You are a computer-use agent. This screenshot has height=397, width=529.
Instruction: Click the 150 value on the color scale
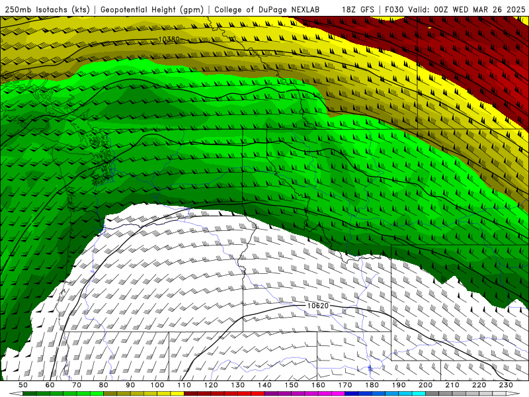coord(292,385)
